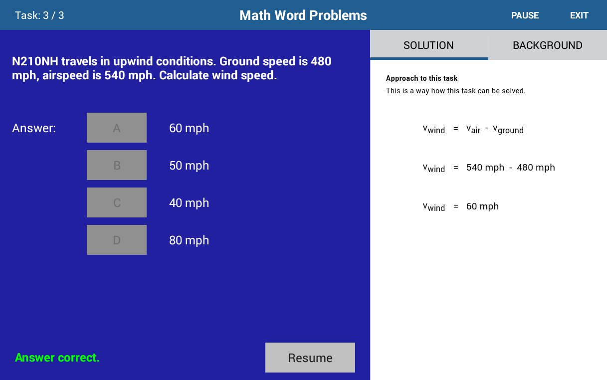607x380 pixels.
Task: Exit the Math Word Problems test
Action: pos(579,15)
